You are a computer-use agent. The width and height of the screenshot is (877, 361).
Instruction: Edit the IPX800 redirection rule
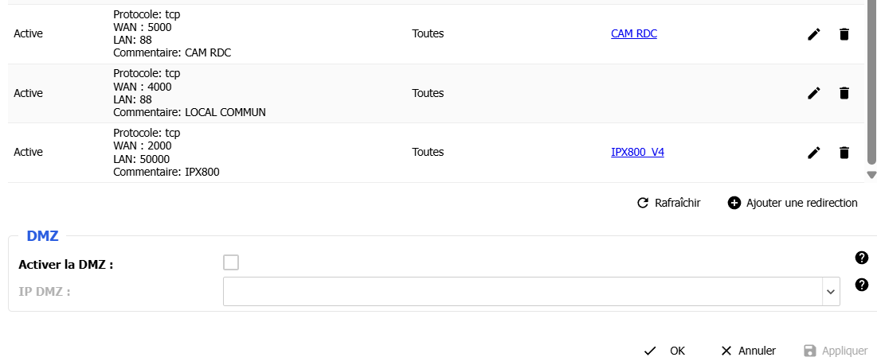tap(813, 152)
